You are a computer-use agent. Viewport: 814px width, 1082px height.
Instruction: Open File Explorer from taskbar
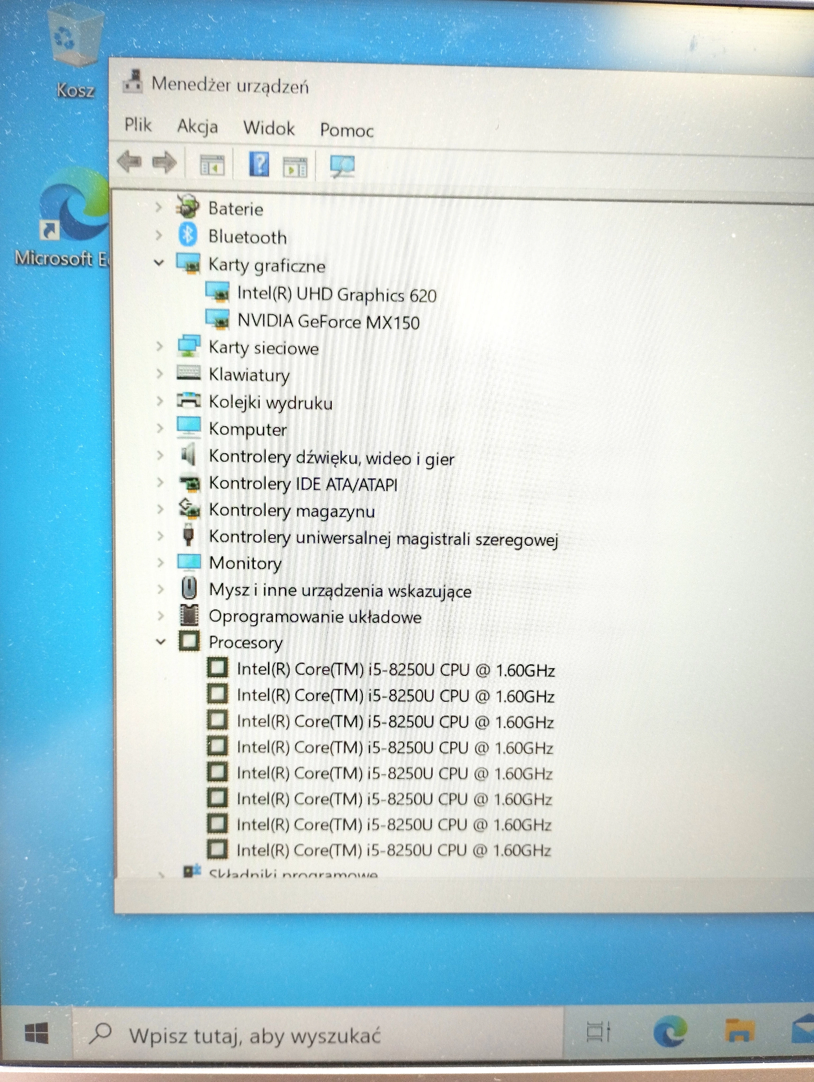(740, 1031)
